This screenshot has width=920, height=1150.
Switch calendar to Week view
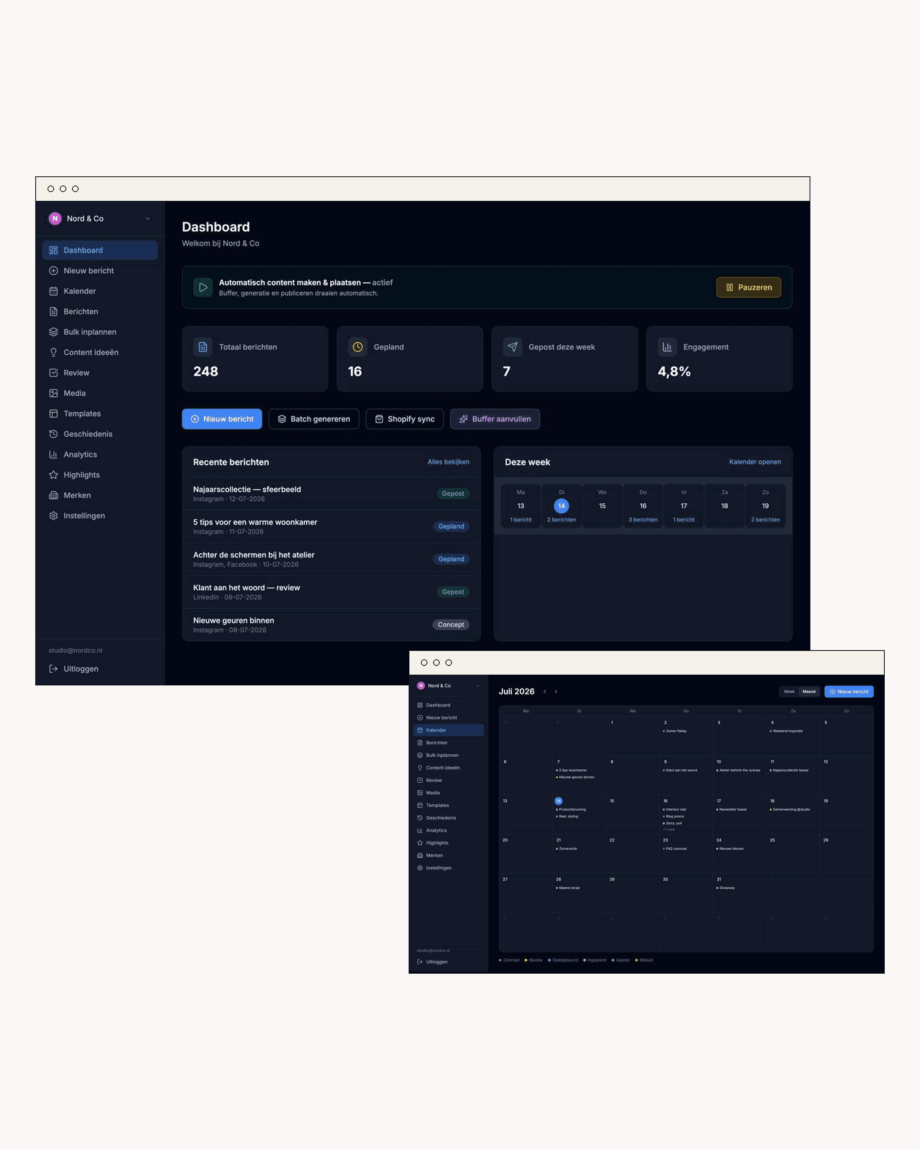tap(789, 692)
